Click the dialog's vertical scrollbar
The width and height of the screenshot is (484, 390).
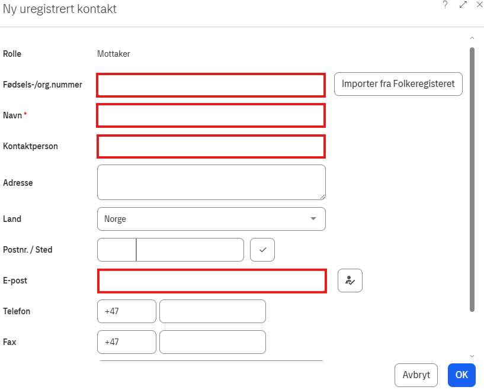472,178
